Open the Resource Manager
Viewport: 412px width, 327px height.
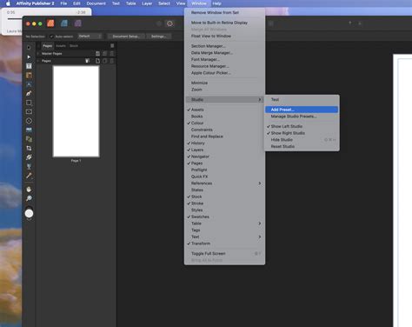pos(210,66)
